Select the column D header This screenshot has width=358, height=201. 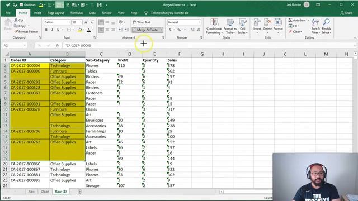point(129,54)
